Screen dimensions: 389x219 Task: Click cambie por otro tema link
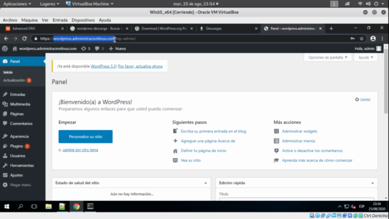point(80,150)
